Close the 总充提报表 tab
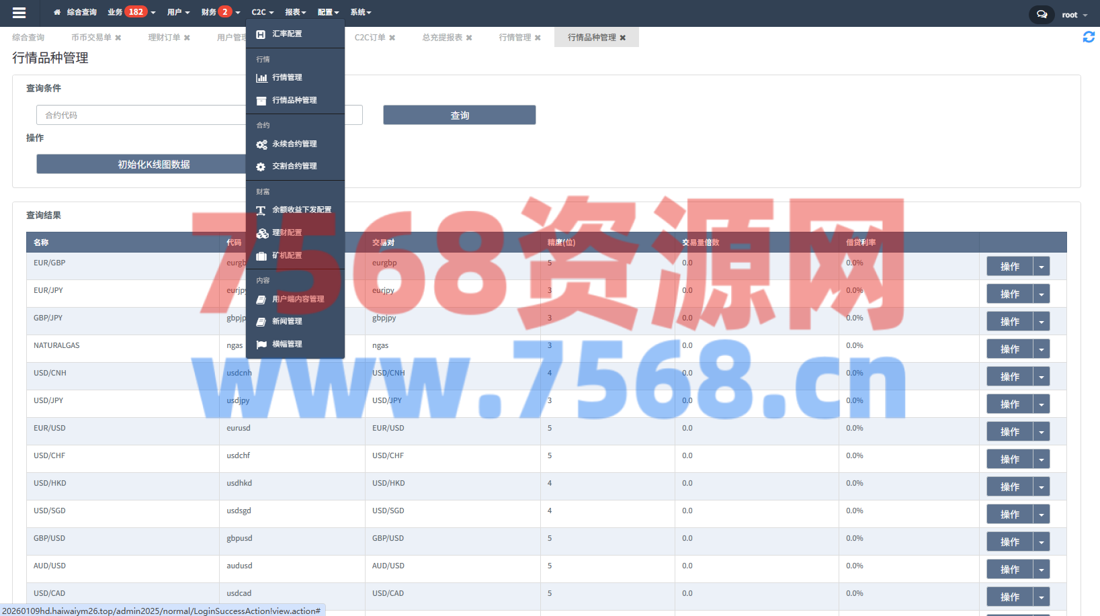The height and width of the screenshot is (616, 1100). coord(469,38)
